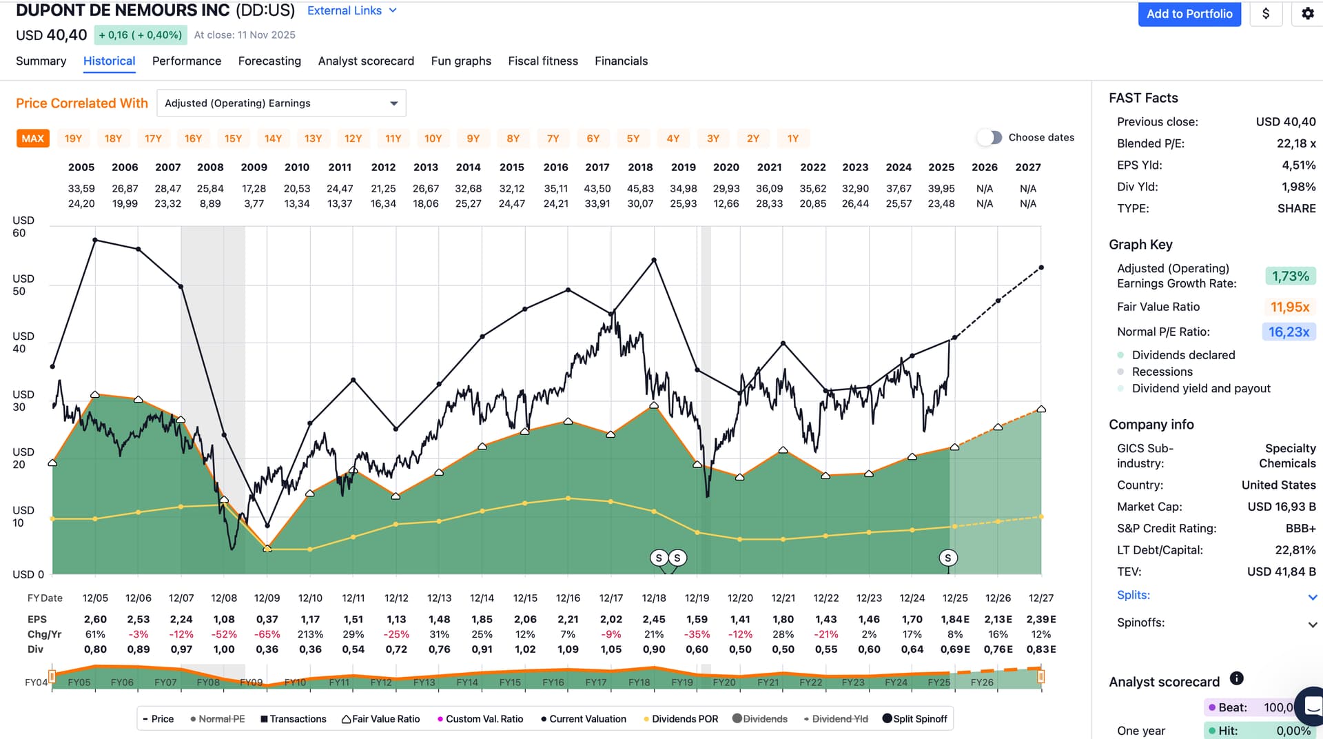Click the Fair Value Ratio legend icon
The image size is (1323, 739).
[346, 719]
